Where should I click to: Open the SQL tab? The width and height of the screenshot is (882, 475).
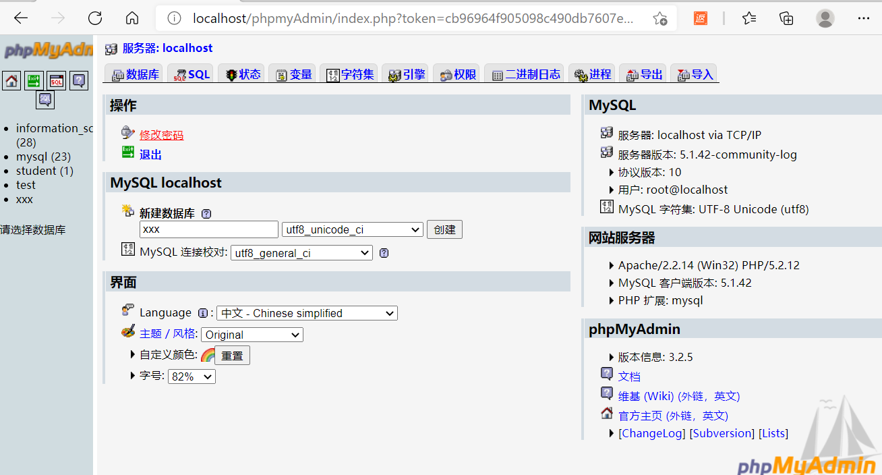point(191,74)
